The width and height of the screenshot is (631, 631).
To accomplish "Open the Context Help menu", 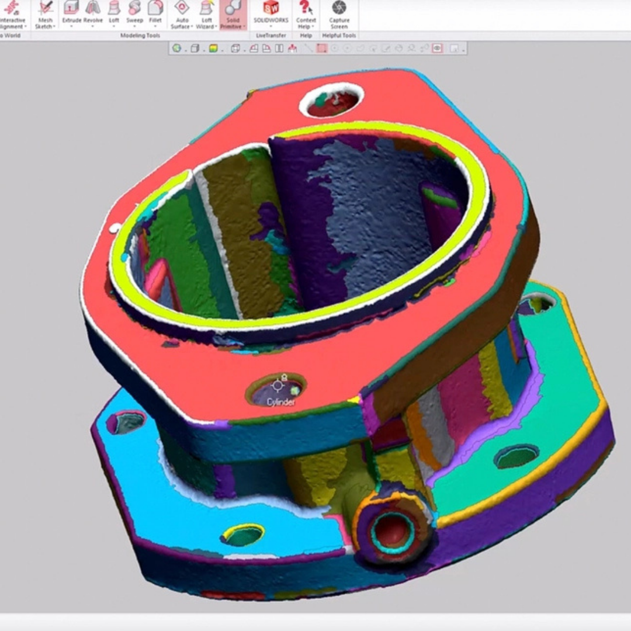I will coord(306,13).
